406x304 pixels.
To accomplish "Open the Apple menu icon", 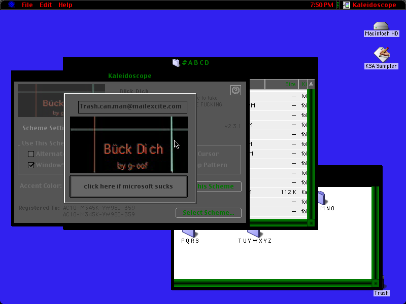I will click(11, 5).
